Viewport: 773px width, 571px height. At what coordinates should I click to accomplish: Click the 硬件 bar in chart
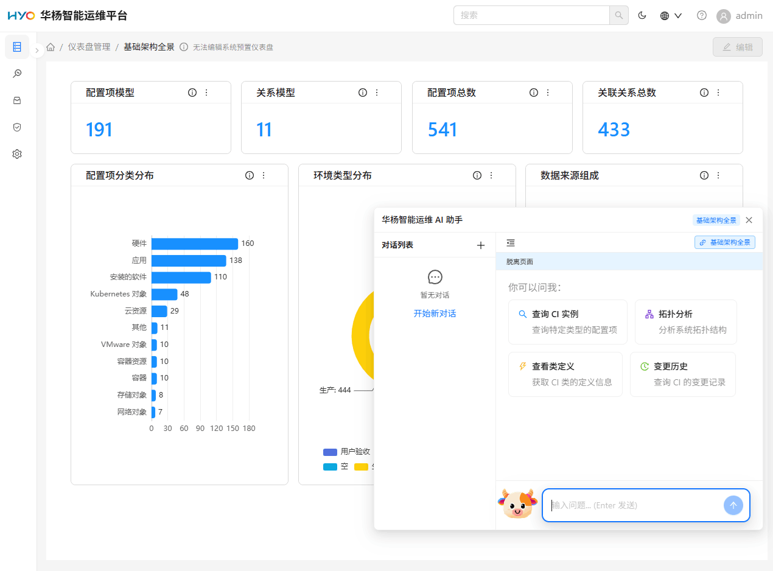point(195,243)
